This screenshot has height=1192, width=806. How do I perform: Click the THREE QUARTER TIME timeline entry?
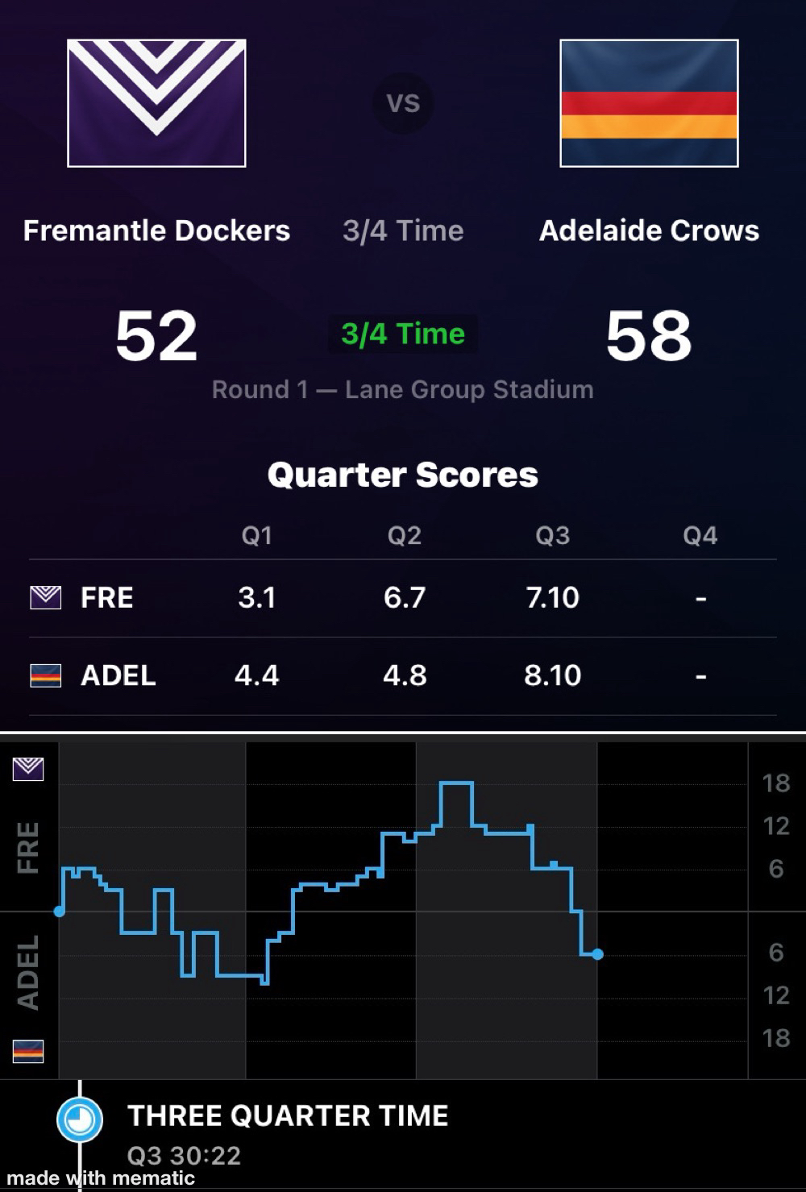pyautogui.click(x=288, y=1116)
